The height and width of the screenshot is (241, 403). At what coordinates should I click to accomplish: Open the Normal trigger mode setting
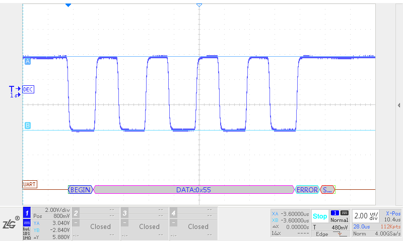click(x=339, y=216)
